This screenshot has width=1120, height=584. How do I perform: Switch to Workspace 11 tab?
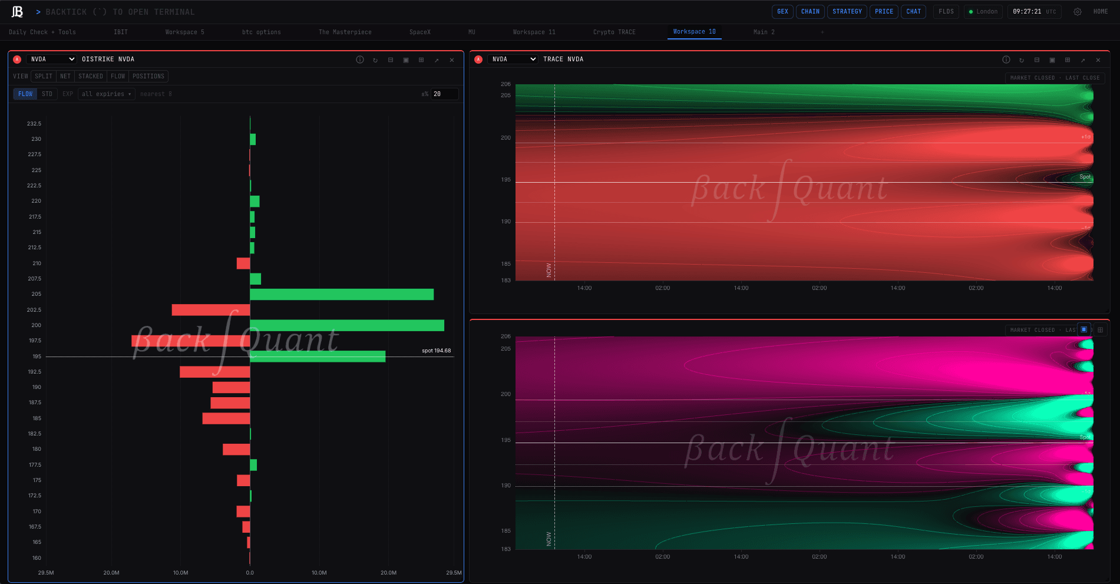click(534, 32)
